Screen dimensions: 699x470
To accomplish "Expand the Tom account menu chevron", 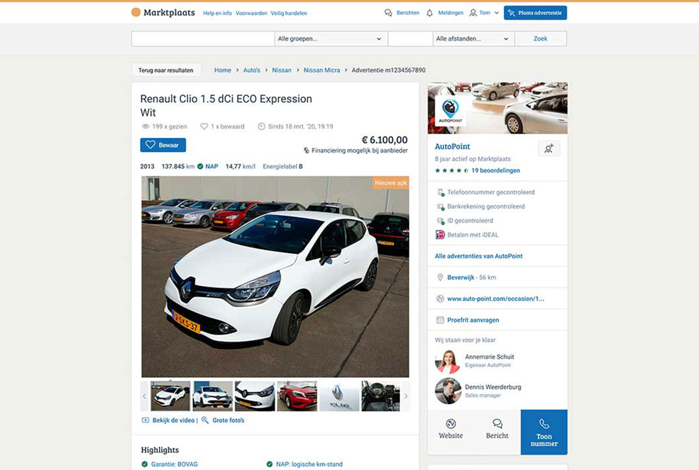I will tap(497, 13).
